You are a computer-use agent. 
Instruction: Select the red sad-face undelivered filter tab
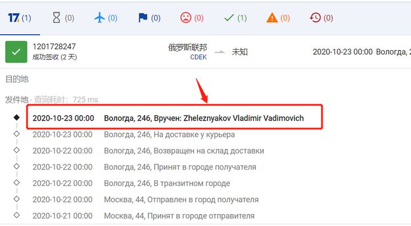tap(192, 18)
